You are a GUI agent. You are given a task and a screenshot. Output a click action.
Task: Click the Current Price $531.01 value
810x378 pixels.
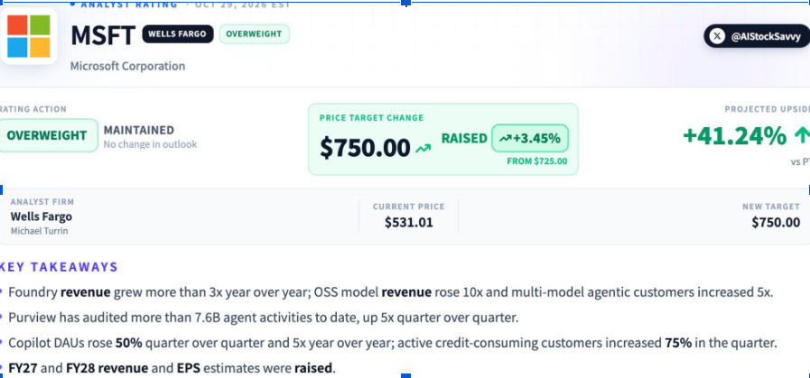409,223
